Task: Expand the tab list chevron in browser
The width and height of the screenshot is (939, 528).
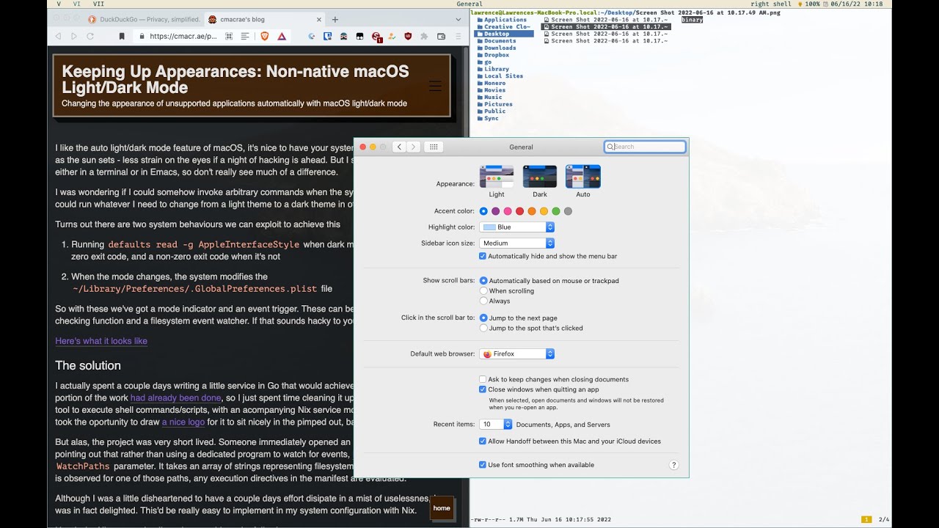Action: coord(458,20)
